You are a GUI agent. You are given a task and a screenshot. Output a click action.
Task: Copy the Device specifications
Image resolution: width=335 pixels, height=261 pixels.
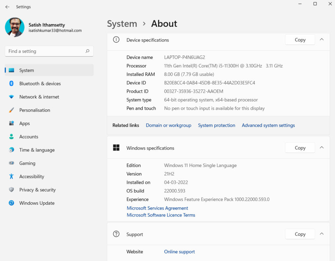(300, 40)
